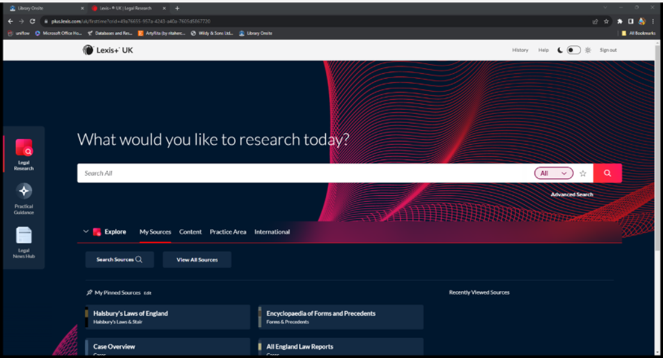
Task: Select the Lexis+ UK Legal Research browser tab
Action: [x=128, y=8]
